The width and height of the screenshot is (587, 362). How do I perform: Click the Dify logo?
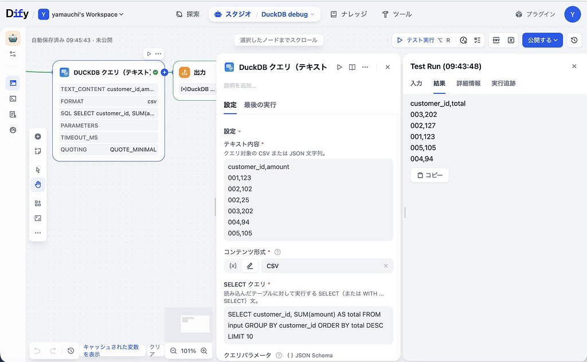click(17, 14)
